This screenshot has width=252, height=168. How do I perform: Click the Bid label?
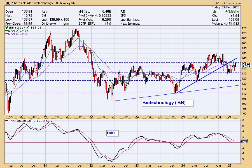pyautogui.click(x=44, y=16)
